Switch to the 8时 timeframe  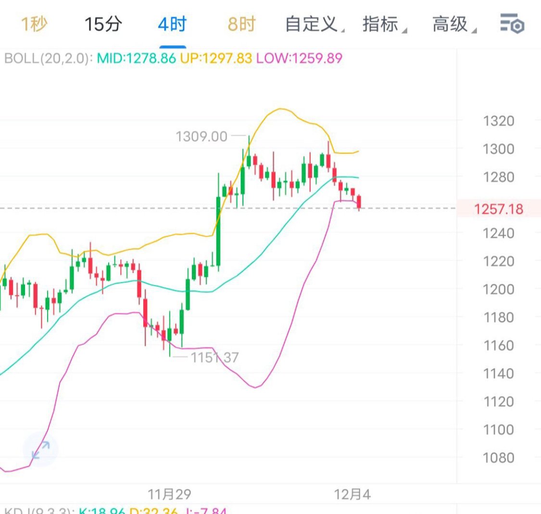tap(240, 24)
